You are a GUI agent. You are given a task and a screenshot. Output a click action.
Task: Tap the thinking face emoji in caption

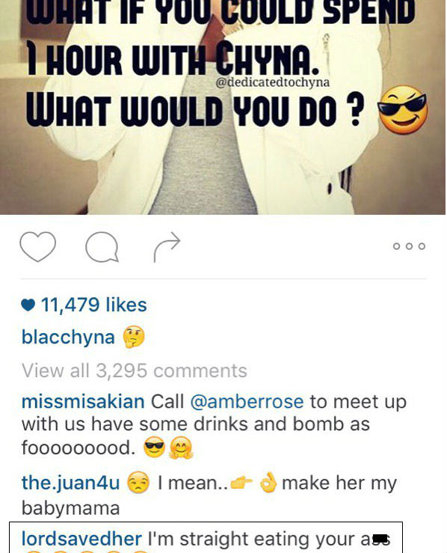[x=134, y=337]
